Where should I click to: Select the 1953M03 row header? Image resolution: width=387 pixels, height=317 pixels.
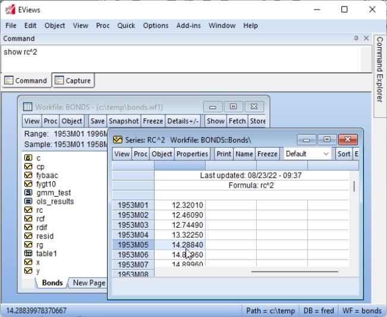[x=133, y=225]
